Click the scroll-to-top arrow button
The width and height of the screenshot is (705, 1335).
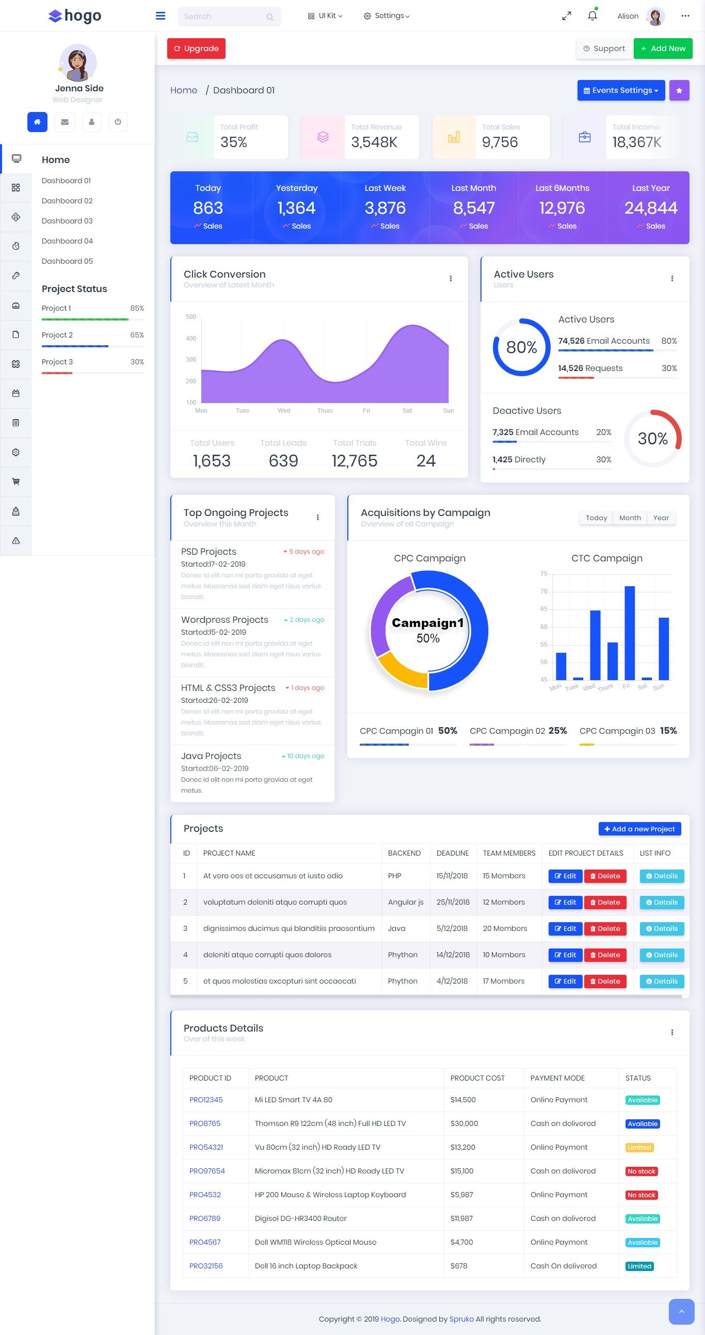point(681,1311)
